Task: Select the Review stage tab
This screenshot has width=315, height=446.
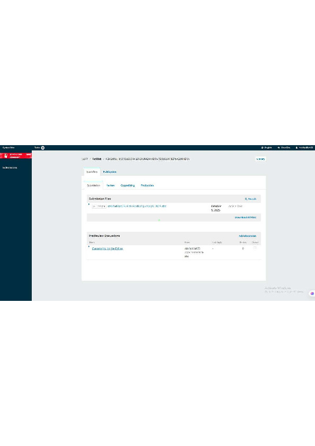Action: 111,185
